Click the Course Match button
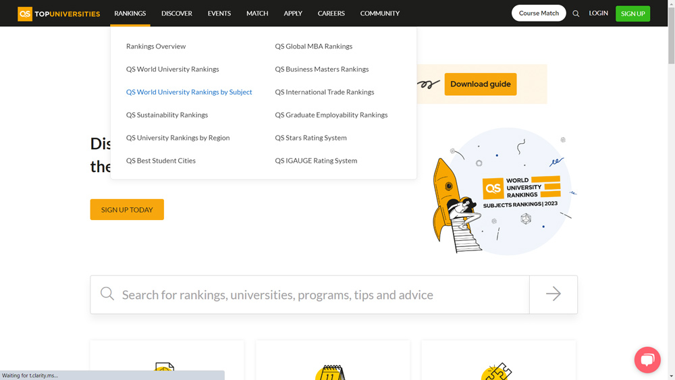Image resolution: width=675 pixels, height=380 pixels. [539, 13]
